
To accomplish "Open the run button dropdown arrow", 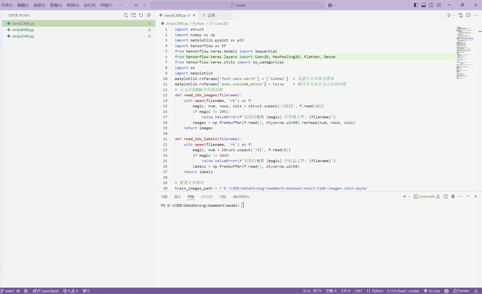I will 454,15.
